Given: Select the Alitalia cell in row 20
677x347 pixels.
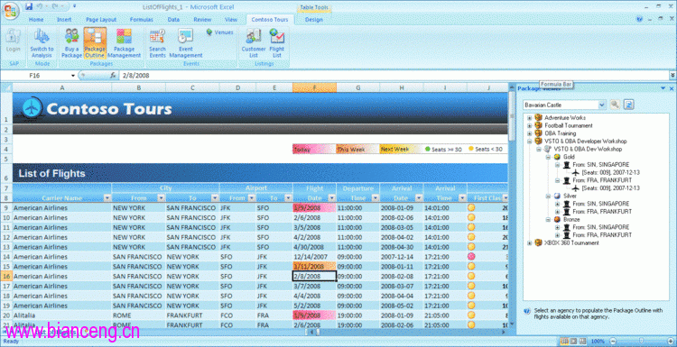Looking at the screenshot, I should pos(62,315).
